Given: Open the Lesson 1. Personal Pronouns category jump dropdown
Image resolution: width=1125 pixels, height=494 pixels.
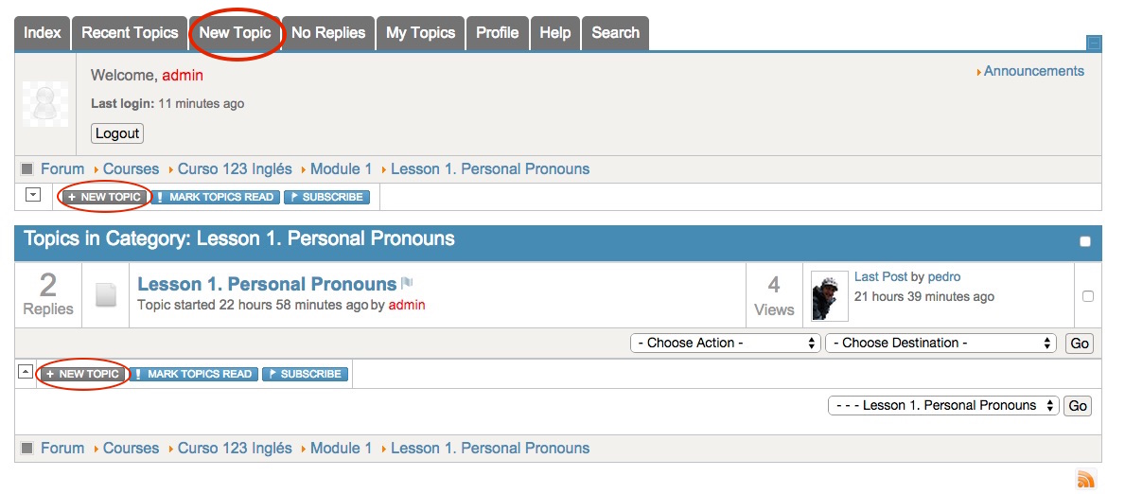Looking at the screenshot, I should tap(942, 405).
